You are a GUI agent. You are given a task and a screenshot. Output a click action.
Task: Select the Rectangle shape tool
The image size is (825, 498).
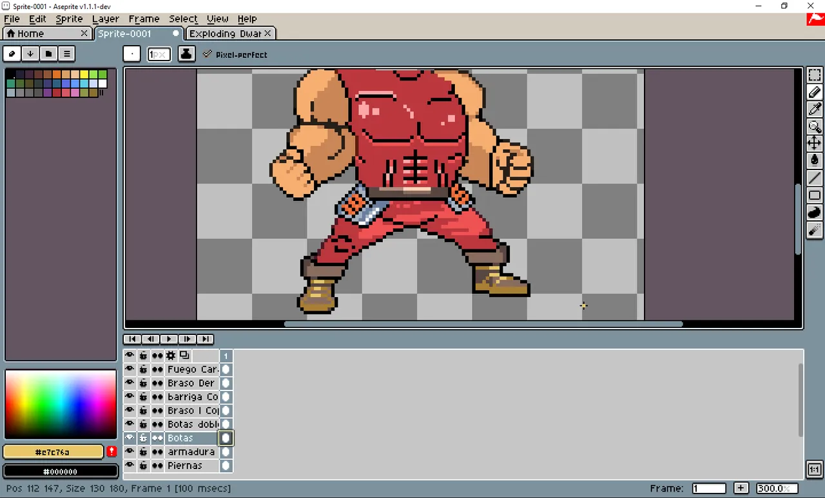tap(815, 195)
